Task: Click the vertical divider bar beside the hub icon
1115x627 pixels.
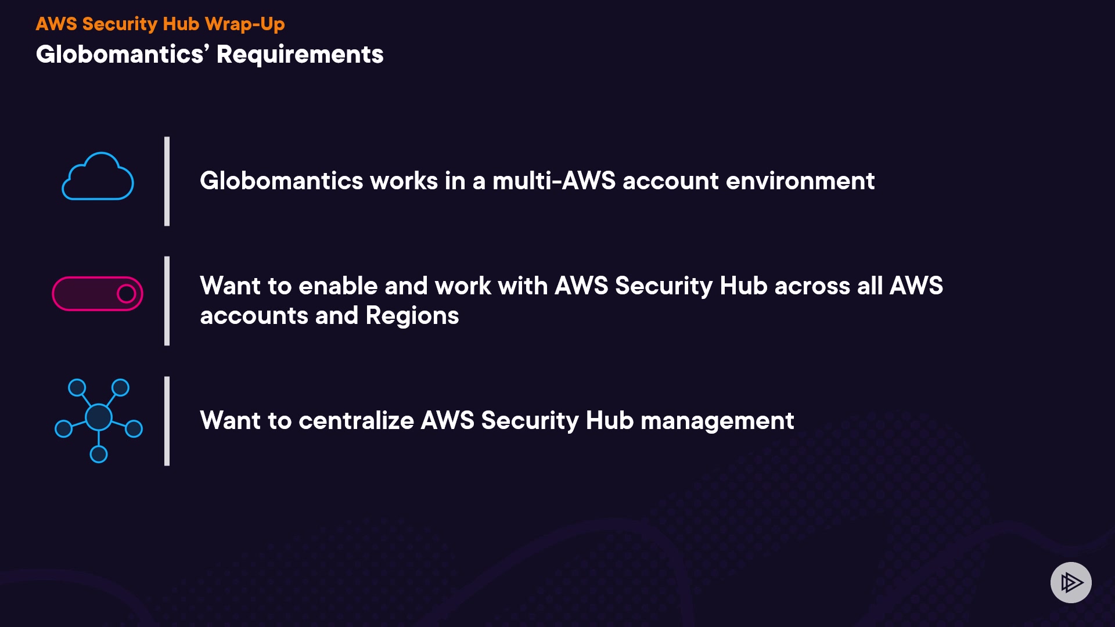Action: [x=167, y=421]
